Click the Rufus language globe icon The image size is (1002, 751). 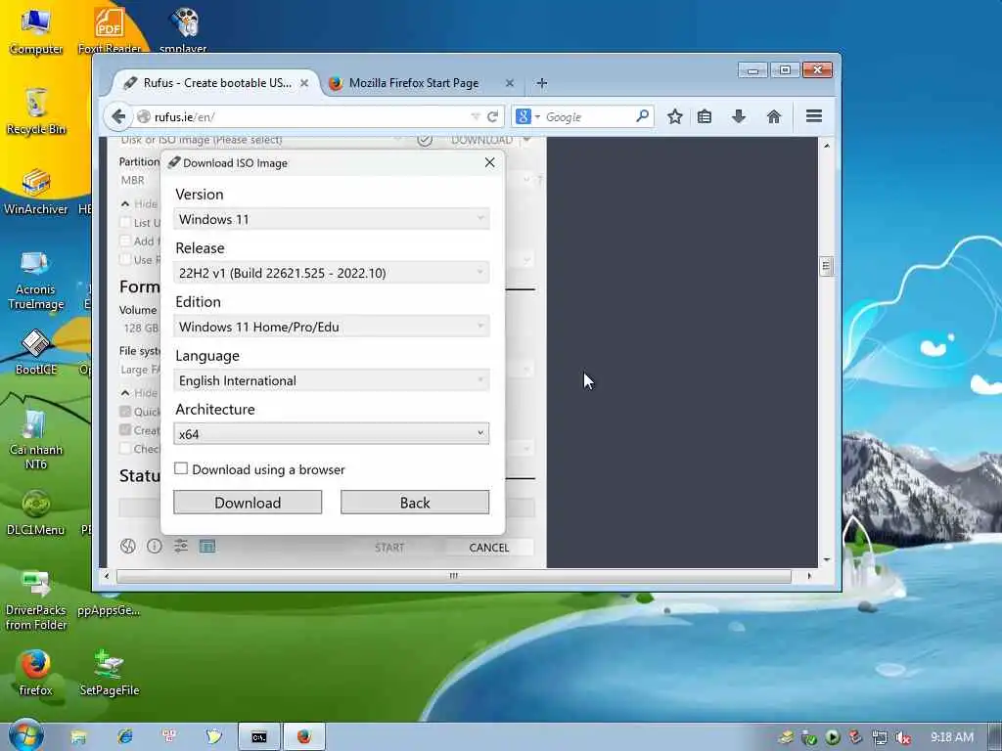128,546
